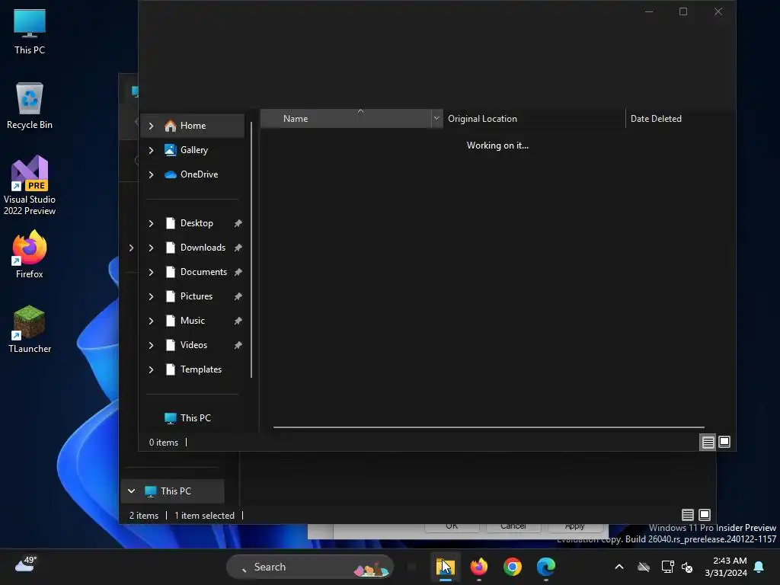780x585 pixels.
Task: Expand the Desktop tree node
Action: point(152,223)
